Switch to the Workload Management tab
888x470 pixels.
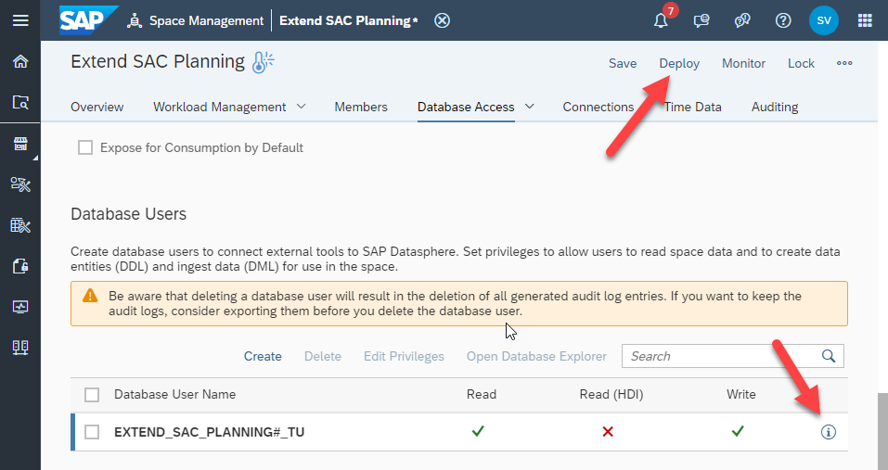(219, 107)
